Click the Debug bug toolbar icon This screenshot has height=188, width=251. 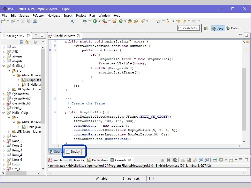coord(85,21)
